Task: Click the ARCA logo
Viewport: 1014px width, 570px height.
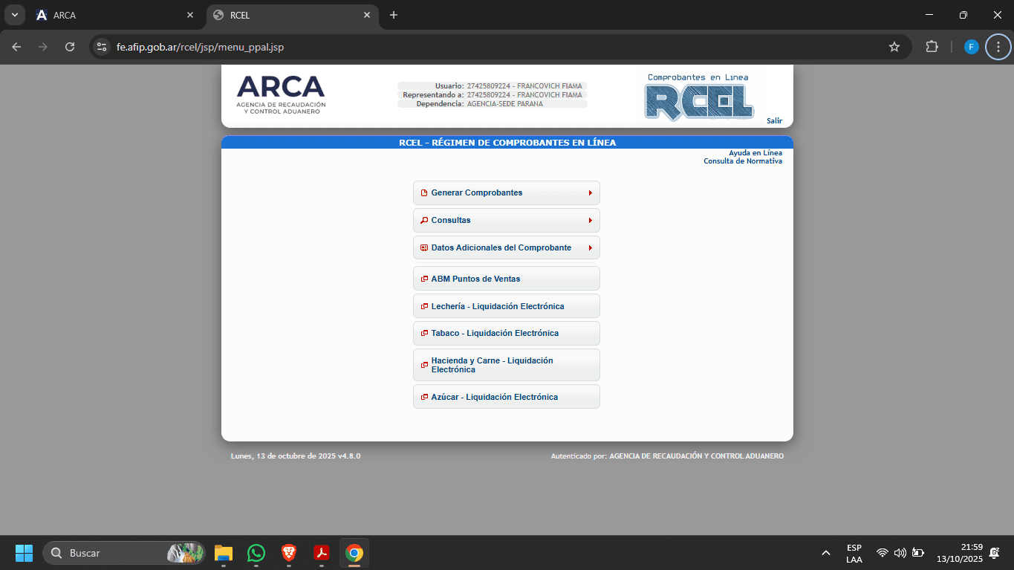Action: 281,94
